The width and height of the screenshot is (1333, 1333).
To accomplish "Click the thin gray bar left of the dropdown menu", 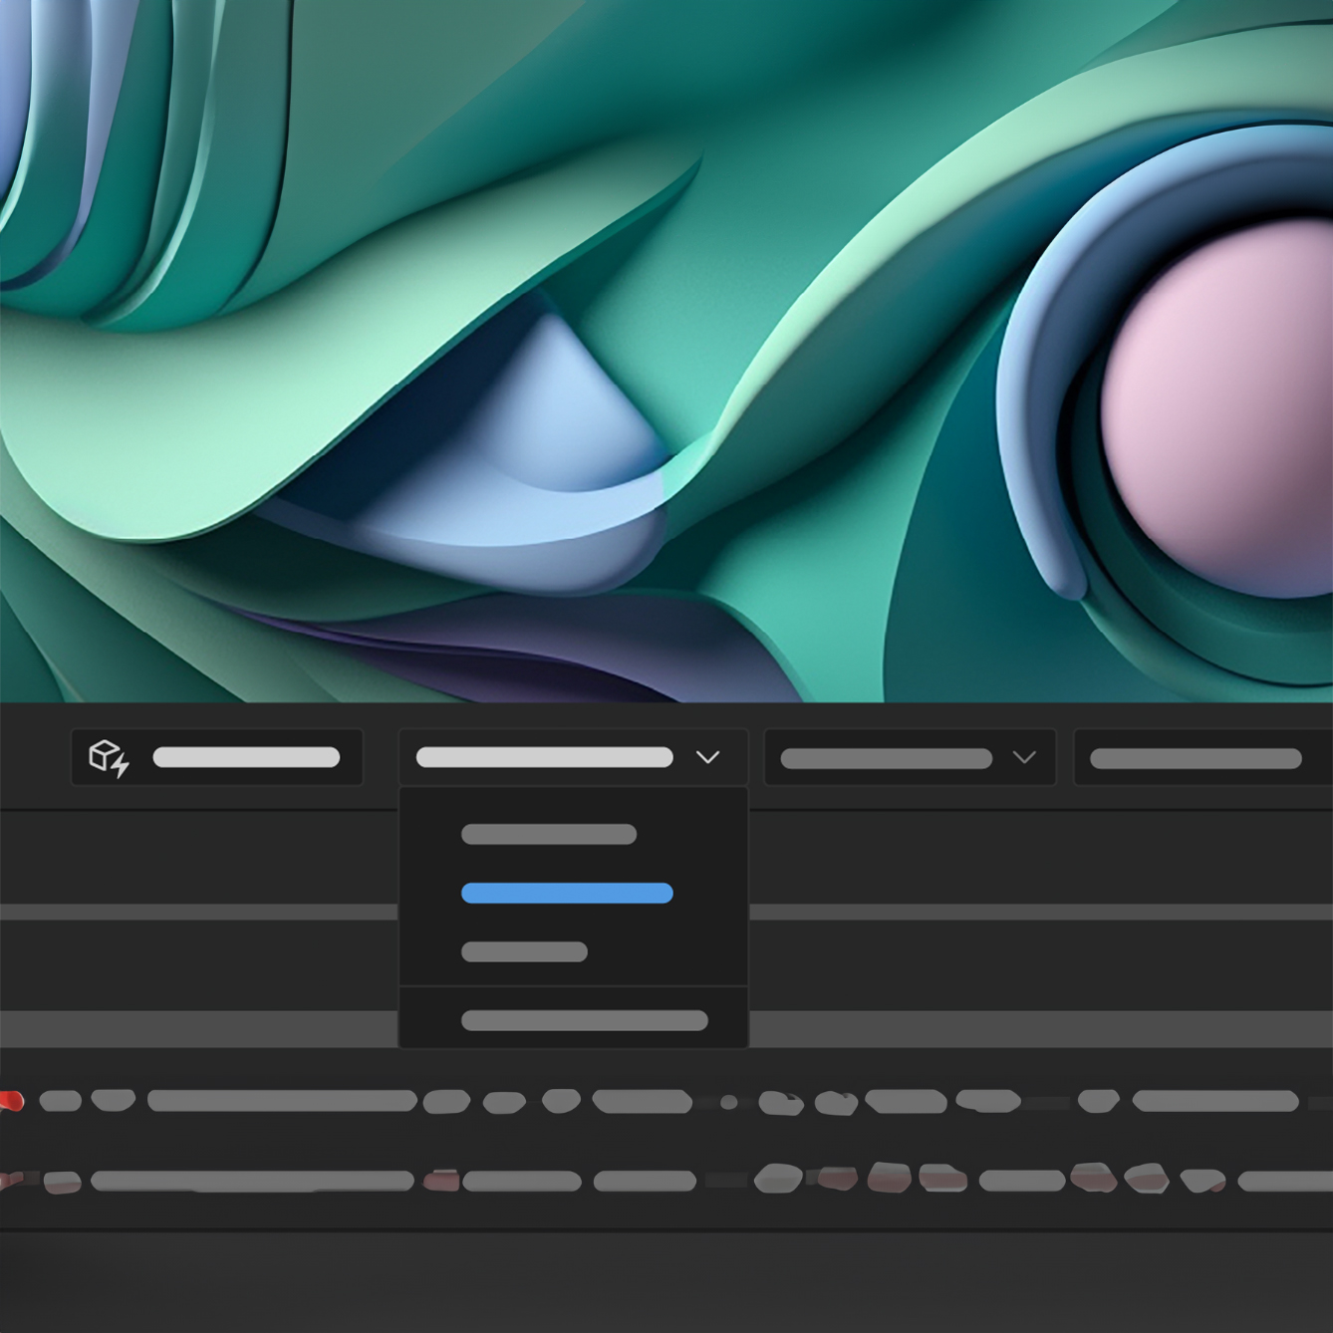I will (x=199, y=912).
